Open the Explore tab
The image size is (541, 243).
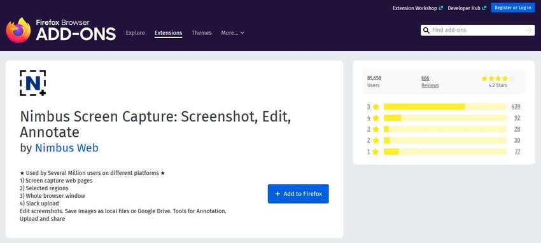(x=135, y=32)
